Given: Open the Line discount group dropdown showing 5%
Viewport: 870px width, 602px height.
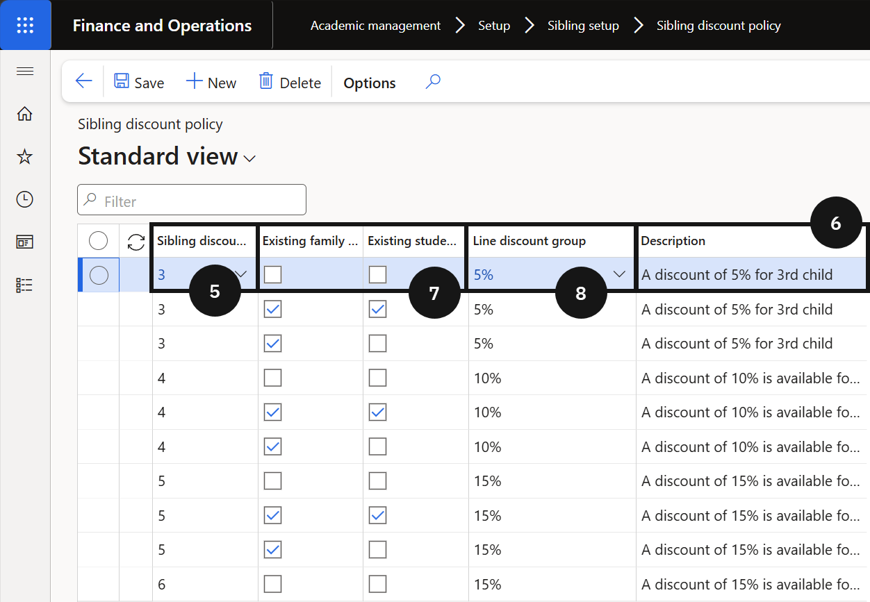Looking at the screenshot, I should pos(620,274).
